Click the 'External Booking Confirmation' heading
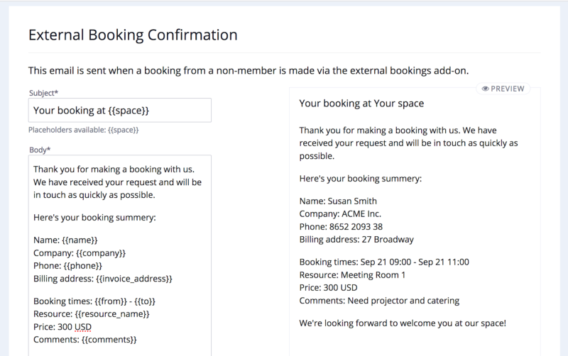 coord(133,35)
